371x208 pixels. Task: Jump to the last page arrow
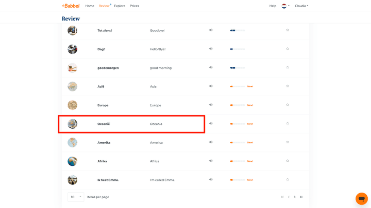pyautogui.click(x=301, y=197)
